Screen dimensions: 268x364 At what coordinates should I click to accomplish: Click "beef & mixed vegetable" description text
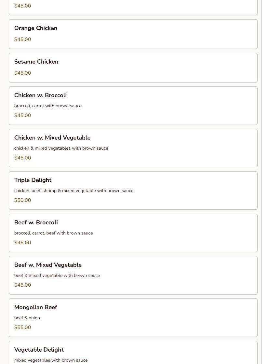tap(57, 275)
